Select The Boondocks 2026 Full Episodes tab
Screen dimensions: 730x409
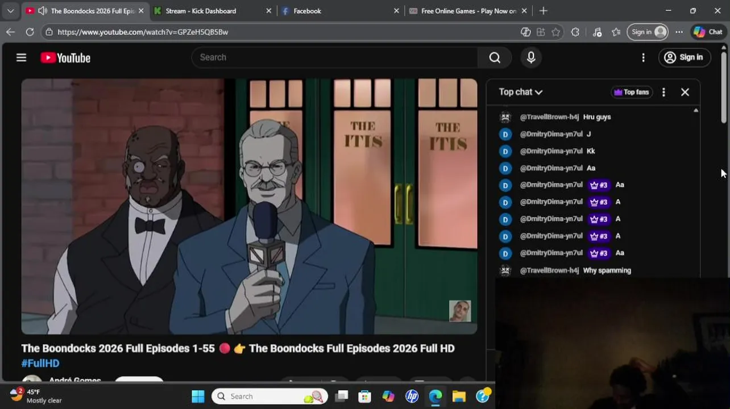pos(92,11)
